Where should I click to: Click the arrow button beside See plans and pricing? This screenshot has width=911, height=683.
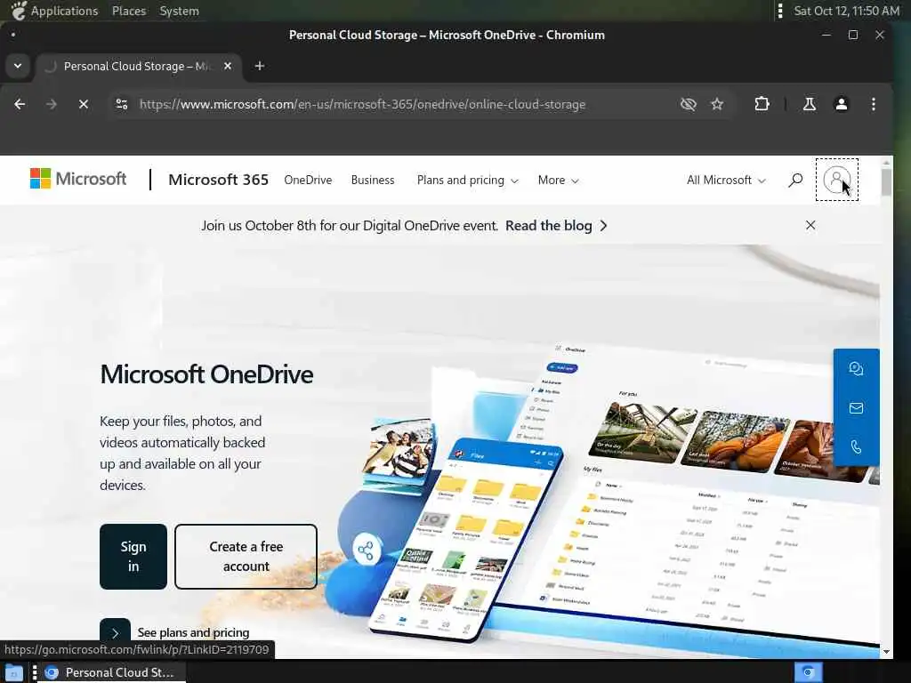click(115, 632)
